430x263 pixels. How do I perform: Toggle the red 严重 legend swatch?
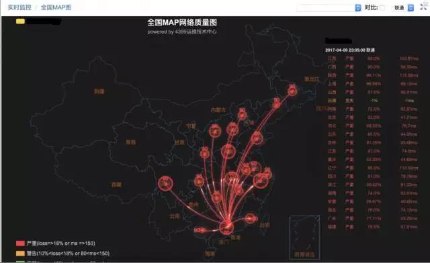pyautogui.click(x=20, y=244)
